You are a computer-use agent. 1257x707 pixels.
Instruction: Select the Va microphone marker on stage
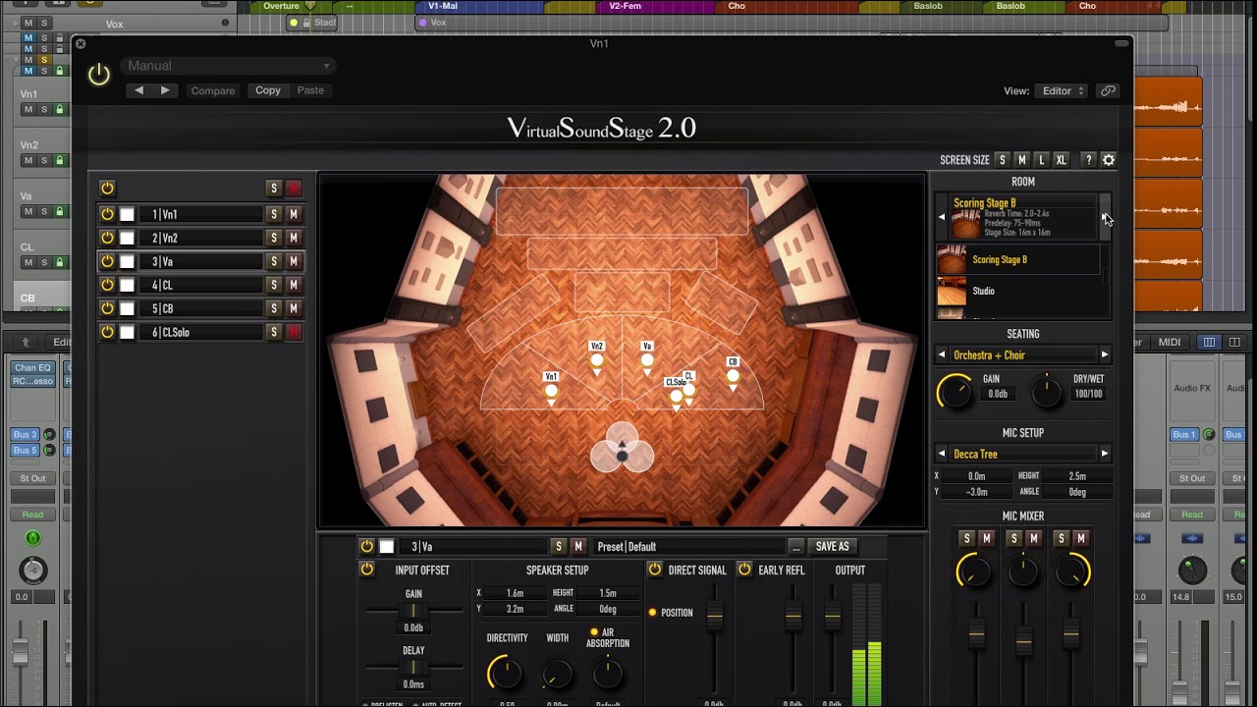coord(647,359)
